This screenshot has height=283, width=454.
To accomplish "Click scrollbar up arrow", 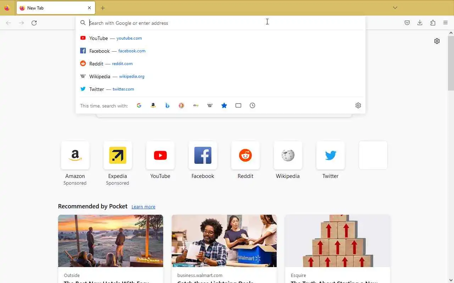I will coord(451,33).
